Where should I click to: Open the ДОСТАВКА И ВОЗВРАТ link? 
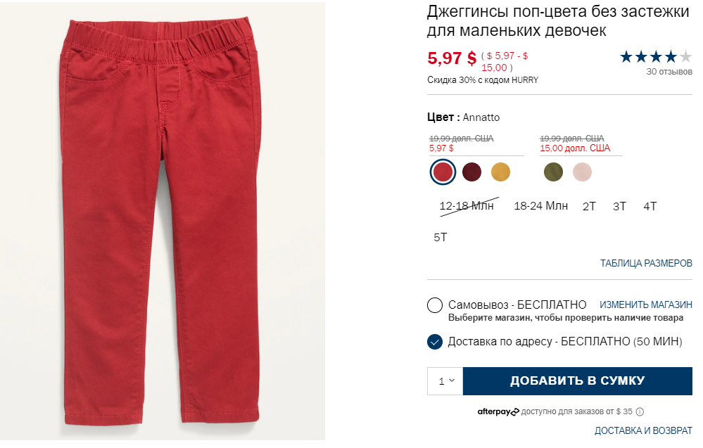pyautogui.click(x=643, y=431)
